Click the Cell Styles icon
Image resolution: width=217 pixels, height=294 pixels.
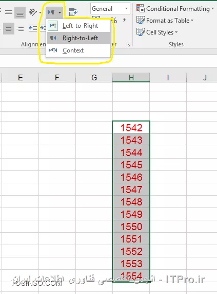(x=141, y=32)
